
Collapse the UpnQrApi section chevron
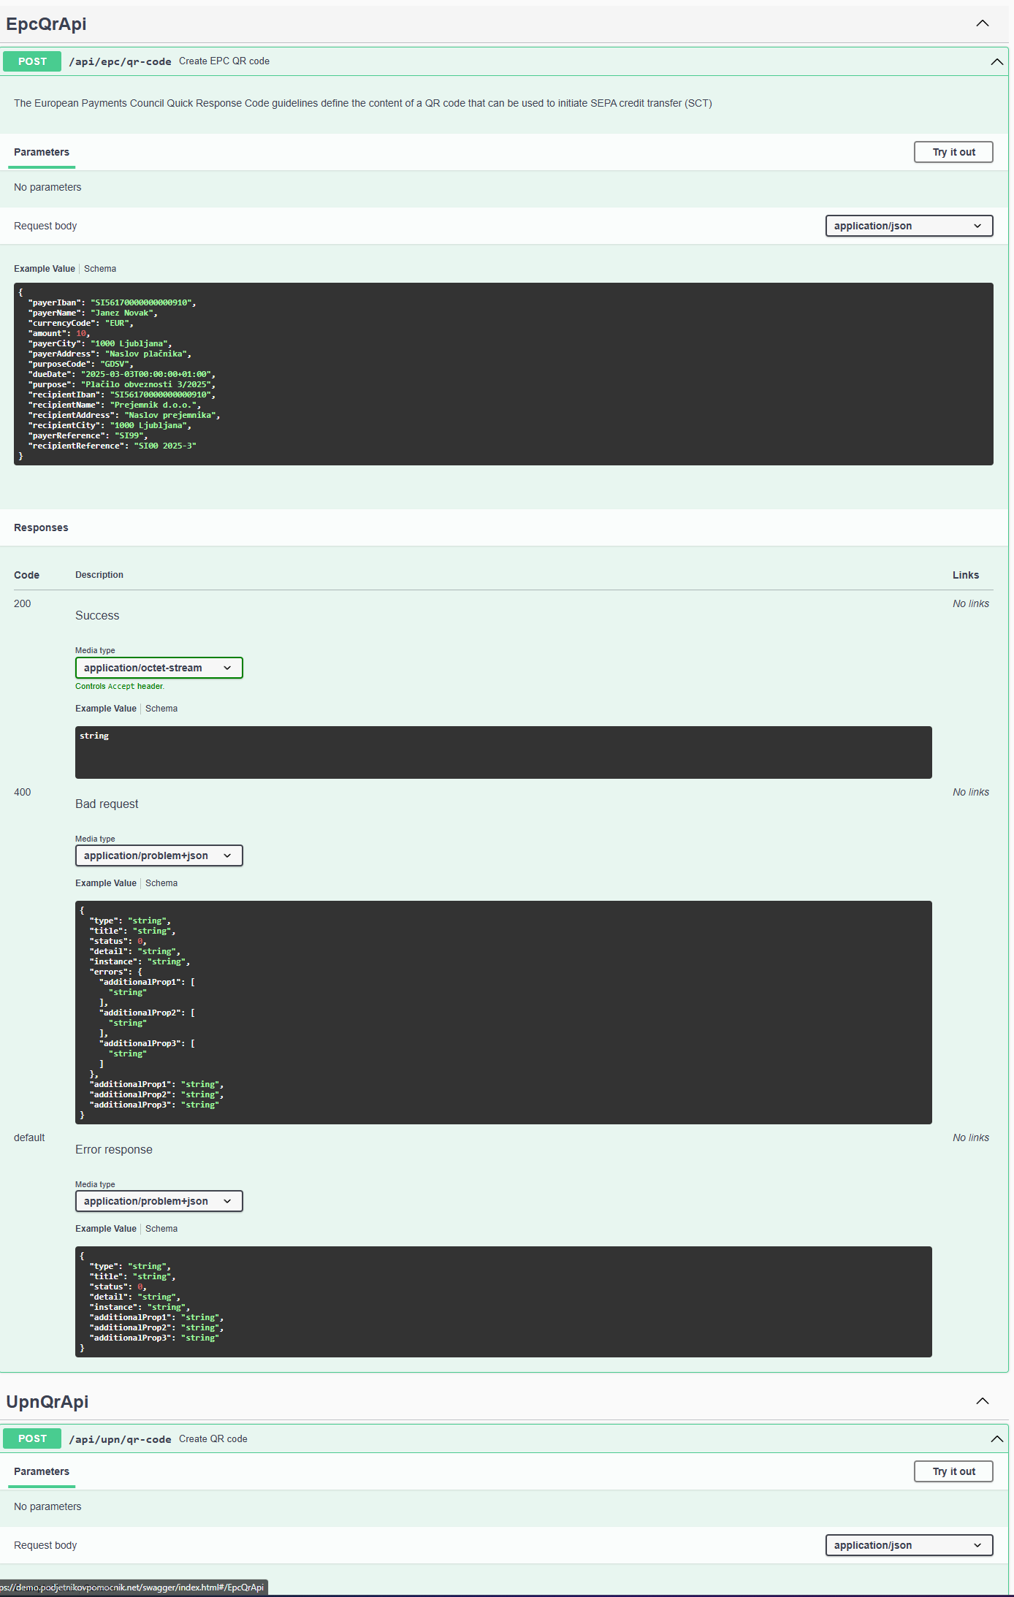pyautogui.click(x=983, y=1401)
